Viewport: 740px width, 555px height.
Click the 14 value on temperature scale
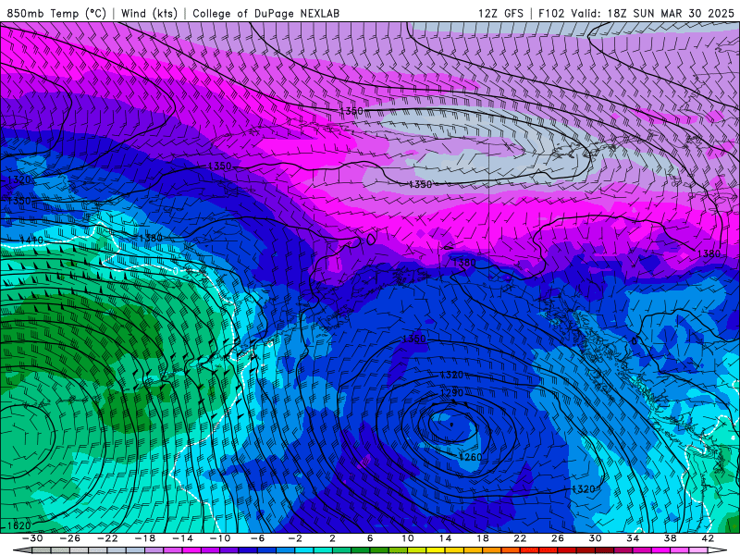pyautogui.click(x=445, y=538)
